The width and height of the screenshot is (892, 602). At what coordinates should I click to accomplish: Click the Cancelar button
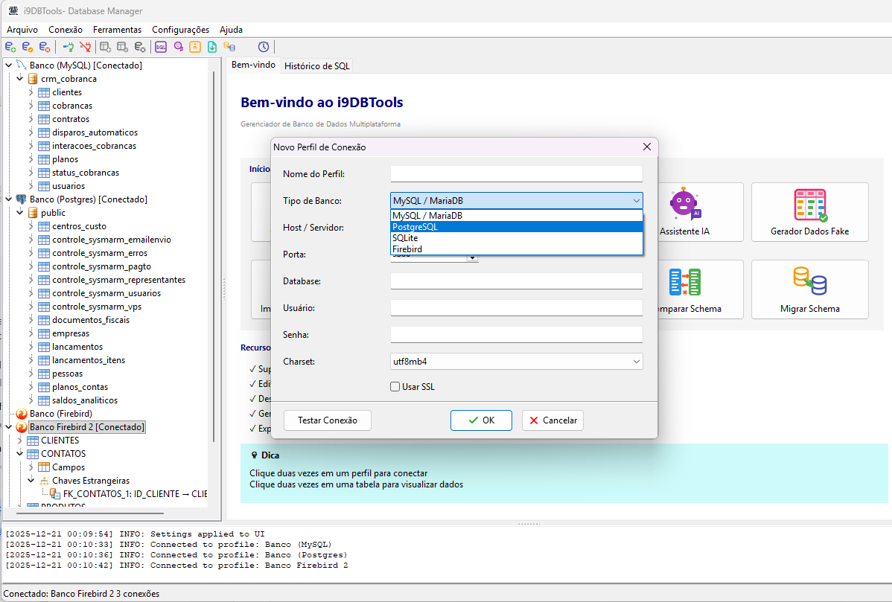553,420
